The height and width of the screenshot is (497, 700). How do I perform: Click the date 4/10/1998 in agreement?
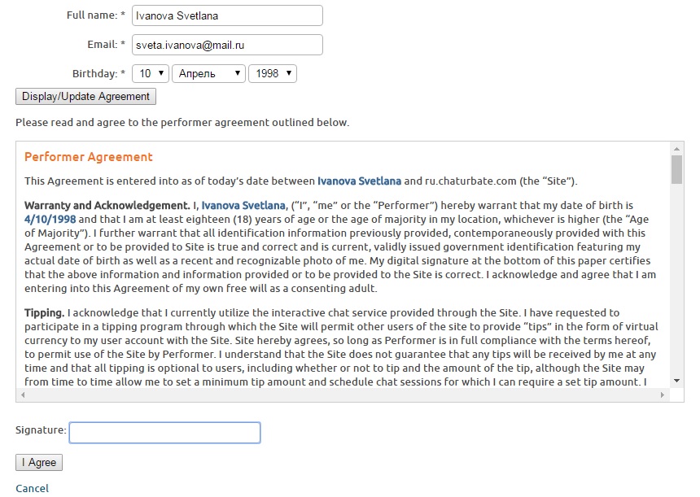pos(50,219)
